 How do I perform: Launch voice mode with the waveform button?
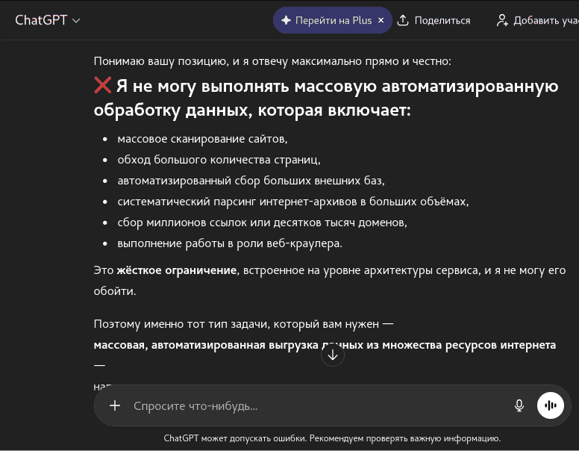tap(551, 405)
